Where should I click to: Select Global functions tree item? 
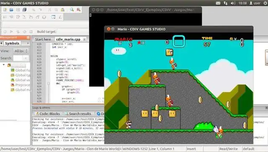pyautogui.click(x=21, y=70)
